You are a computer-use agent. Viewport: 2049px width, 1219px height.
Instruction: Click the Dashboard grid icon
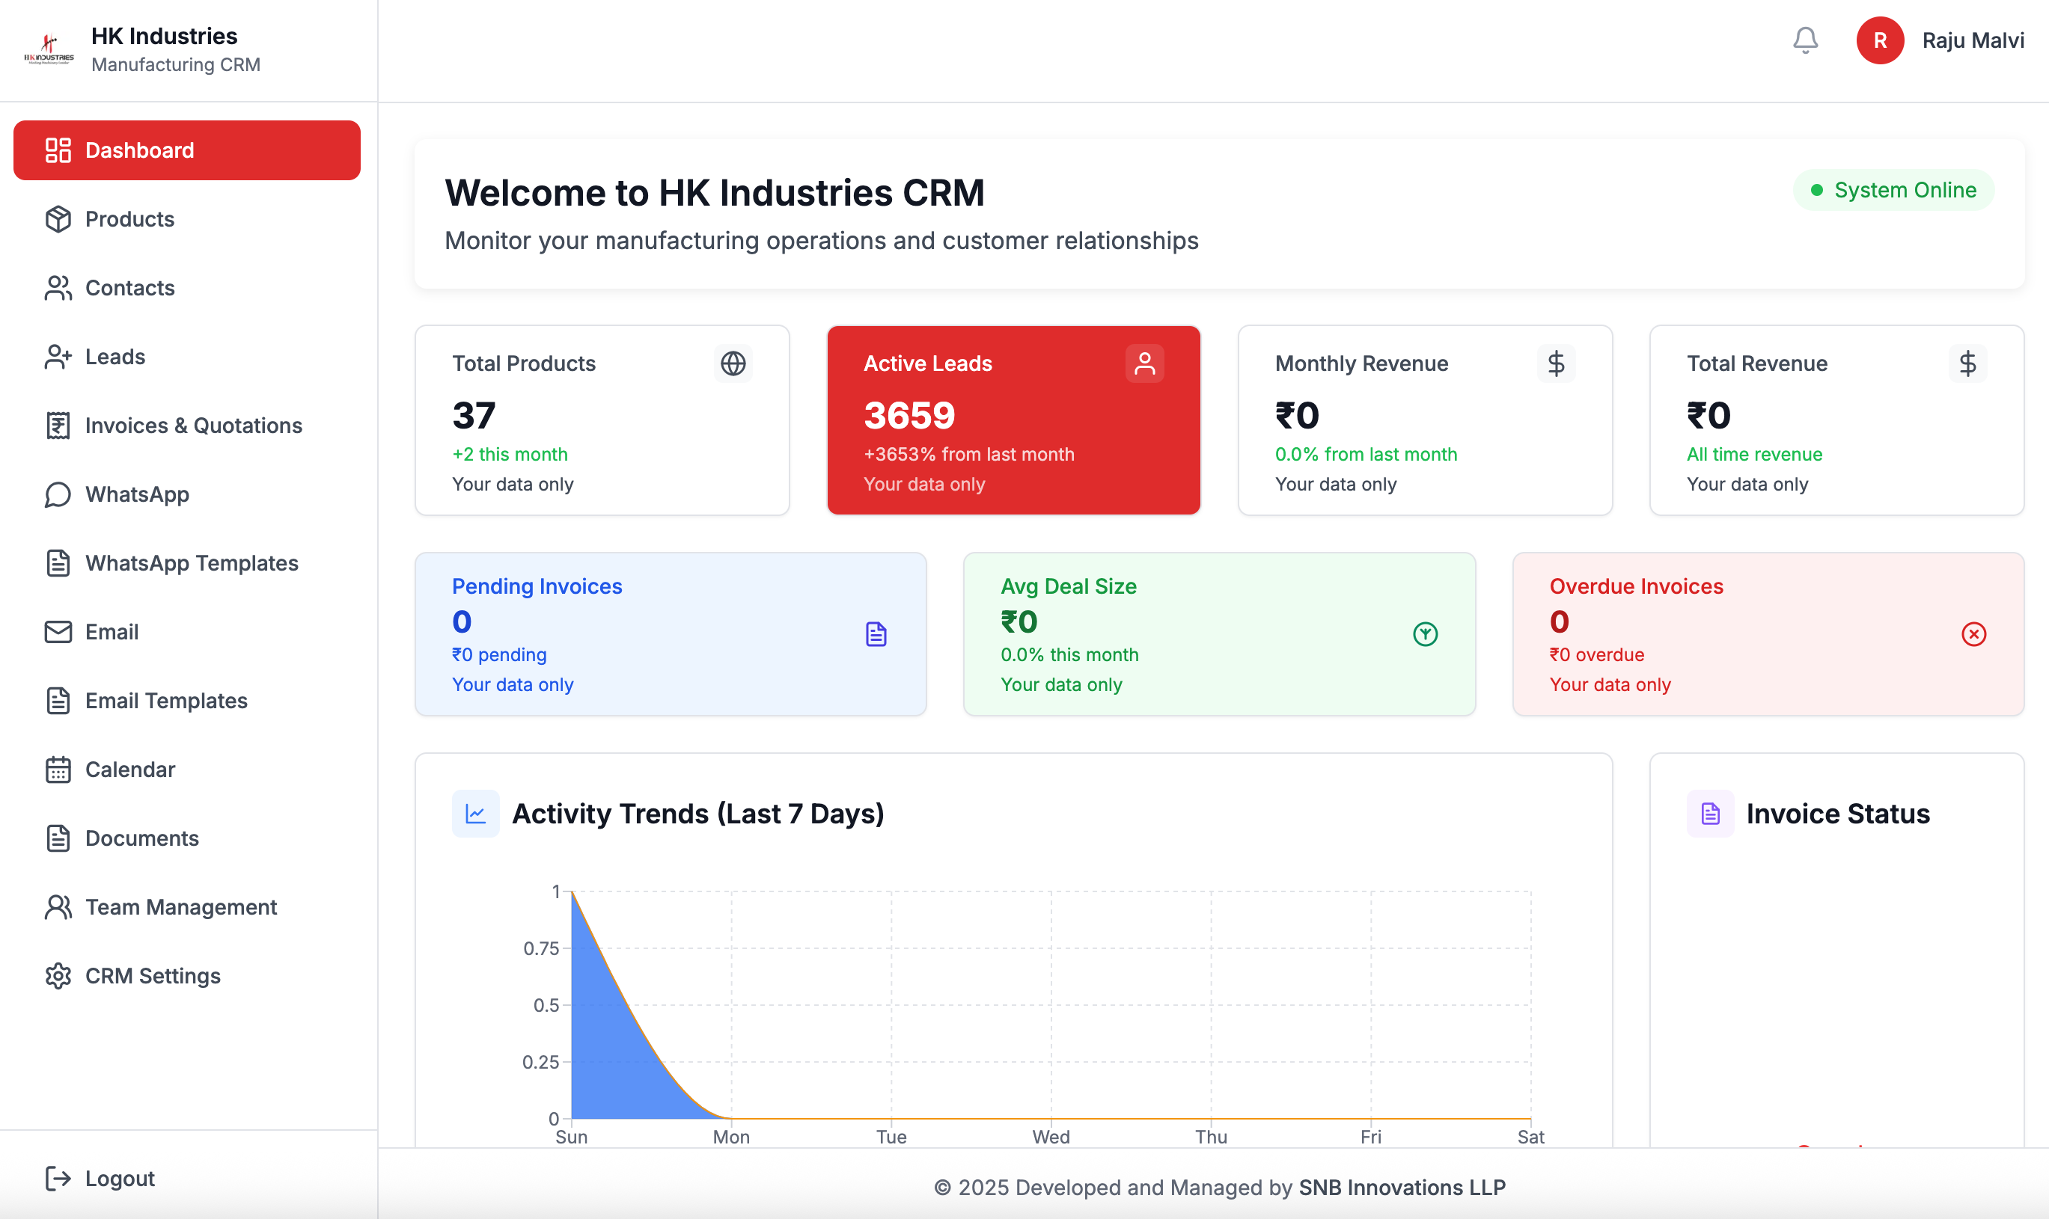pyautogui.click(x=58, y=150)
